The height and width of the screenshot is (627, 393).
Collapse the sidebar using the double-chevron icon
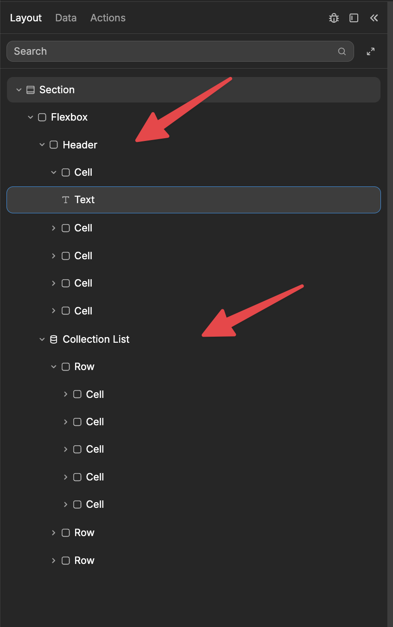point(374,18)
